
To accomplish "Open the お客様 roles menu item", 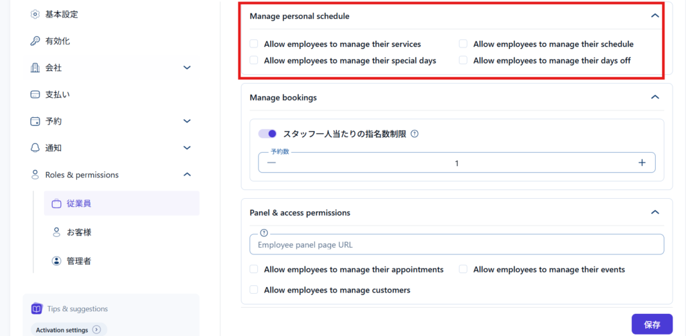I will tap(78, 232).
